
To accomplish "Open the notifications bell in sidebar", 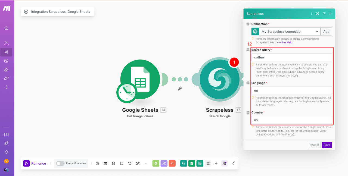I will [7, 152].
